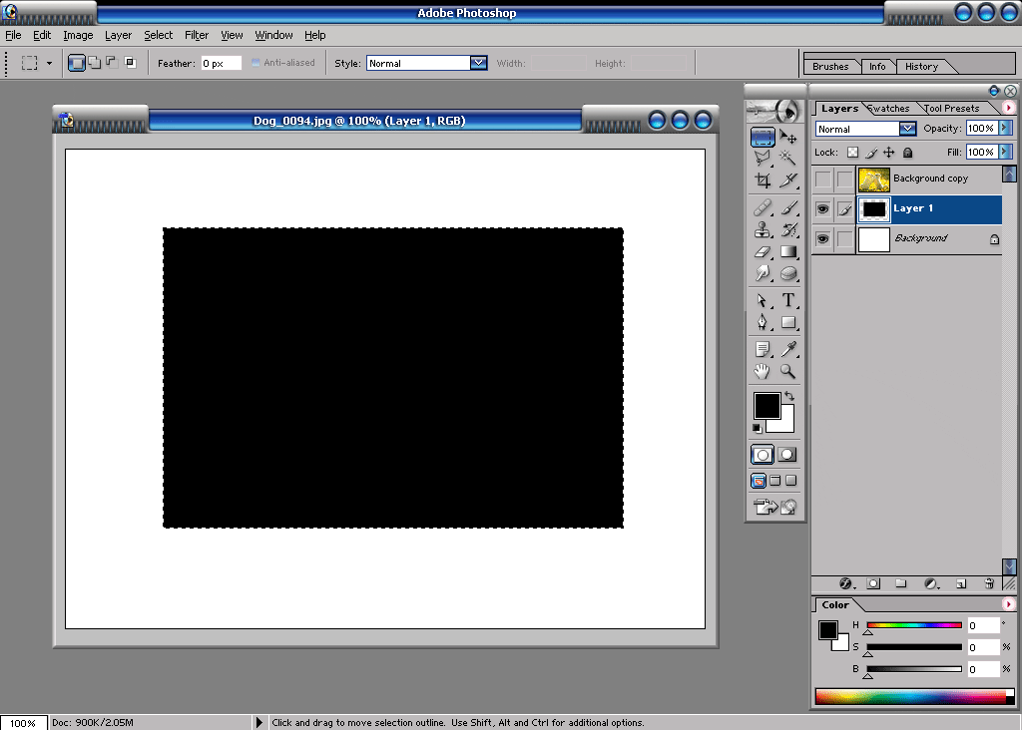
Task: Switch to Full Screen Mode with menu bar
Action: pyautogui.click(x=774, y=481)
